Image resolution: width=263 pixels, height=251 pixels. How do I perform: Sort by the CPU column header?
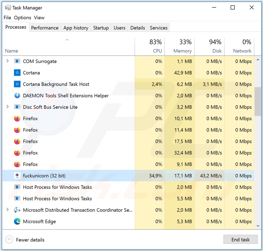point(149,46)
